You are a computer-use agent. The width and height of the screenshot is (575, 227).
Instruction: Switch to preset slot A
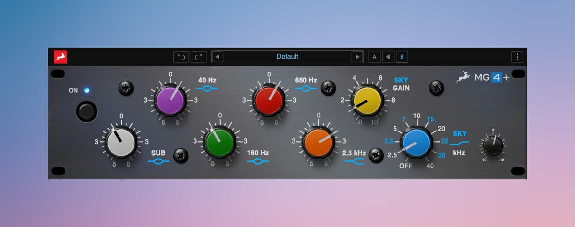click(374, 57)
